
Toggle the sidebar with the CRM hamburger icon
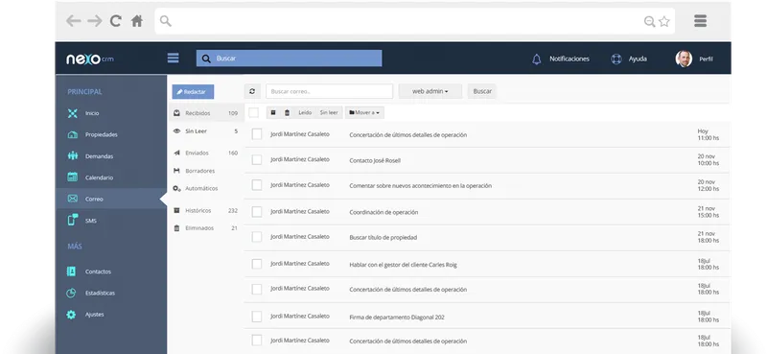pos(174,59)
